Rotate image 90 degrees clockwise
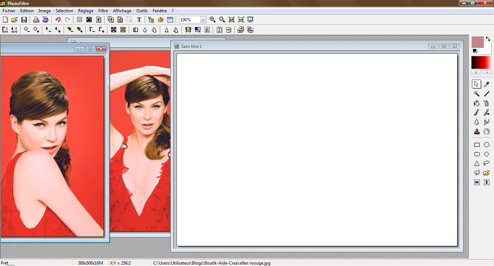The image size is (494, 266). (250, 30)
